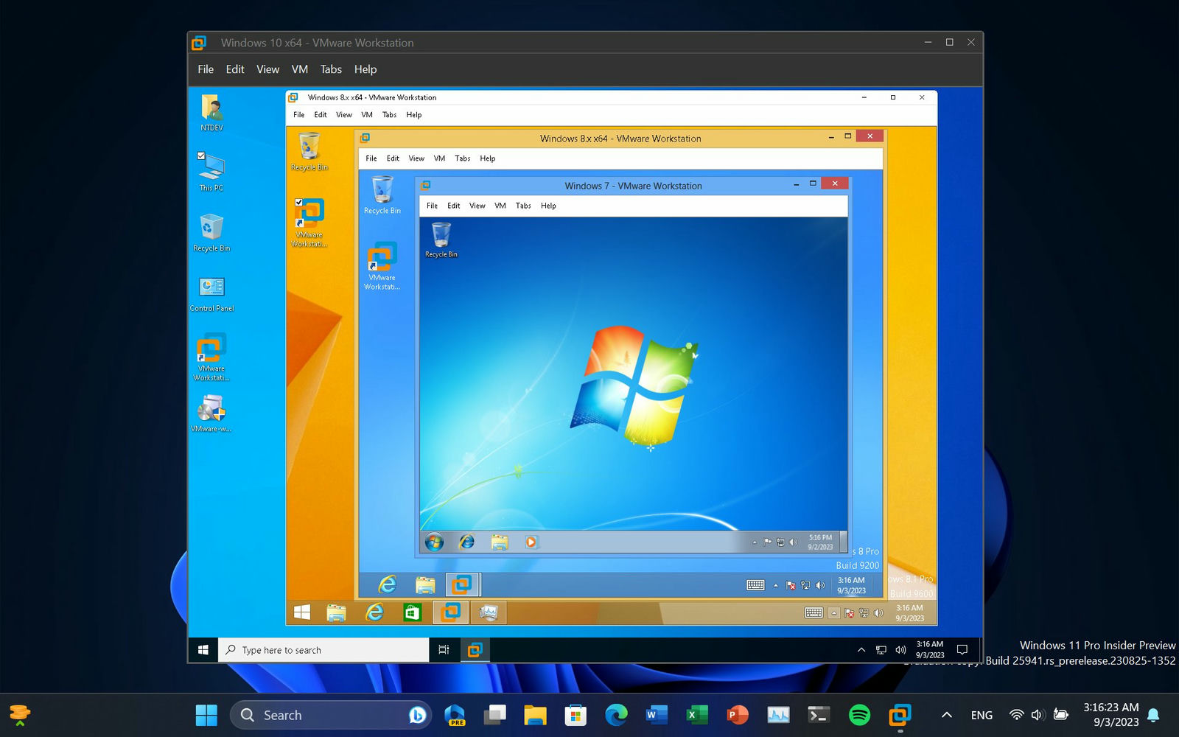Click Show desktop strip on Windows 7 taskbar

pyautogui.click(x=844, y=542)
